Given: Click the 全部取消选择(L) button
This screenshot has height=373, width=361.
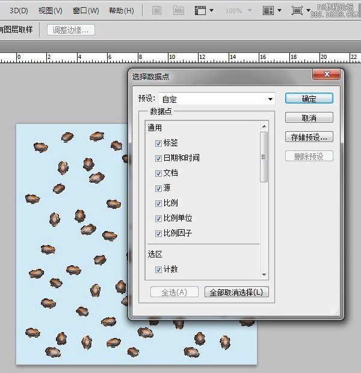Looking at the screenshot, I should 236,292.
